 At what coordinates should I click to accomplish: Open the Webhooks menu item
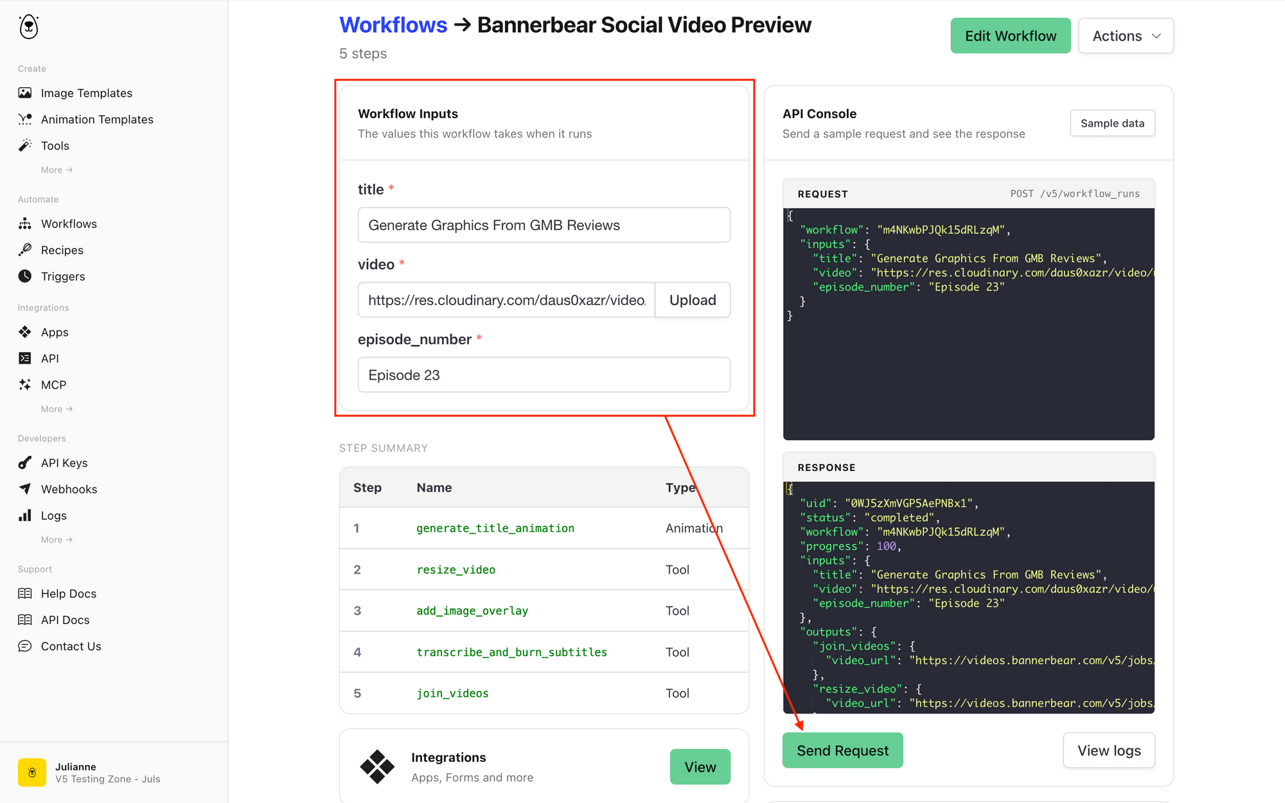coord(69,489)
